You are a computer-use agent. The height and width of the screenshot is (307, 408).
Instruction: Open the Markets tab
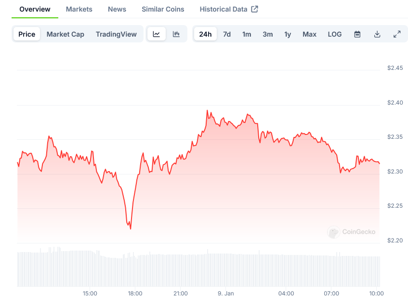pyautogui.click(x=79, y=9)
